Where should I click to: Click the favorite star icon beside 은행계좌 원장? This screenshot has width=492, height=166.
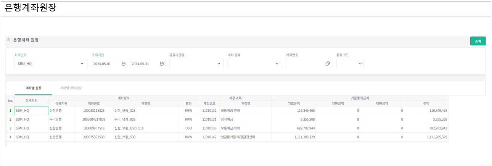click(x=8, y=39)
